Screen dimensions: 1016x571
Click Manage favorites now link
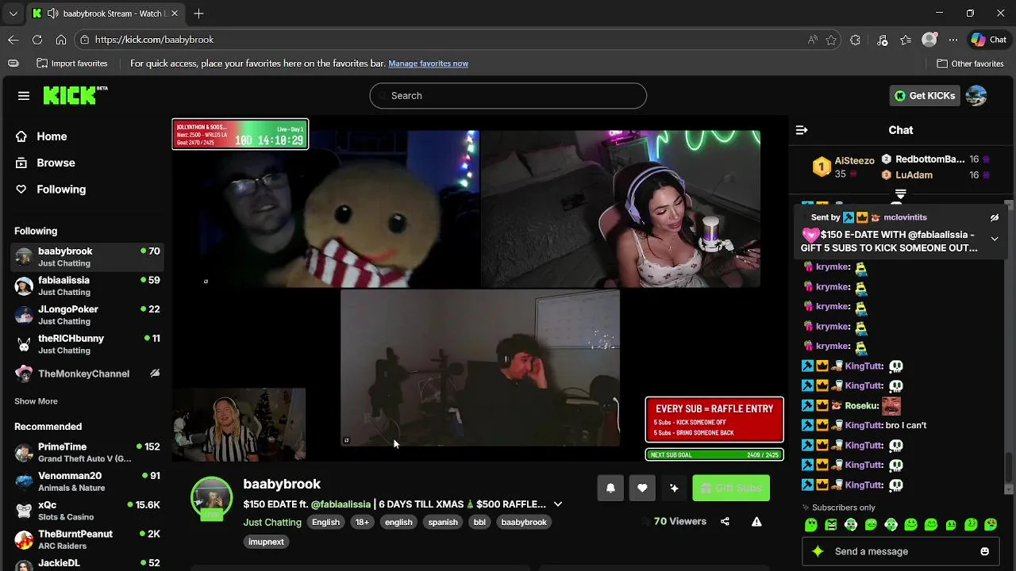coord(428,63)
